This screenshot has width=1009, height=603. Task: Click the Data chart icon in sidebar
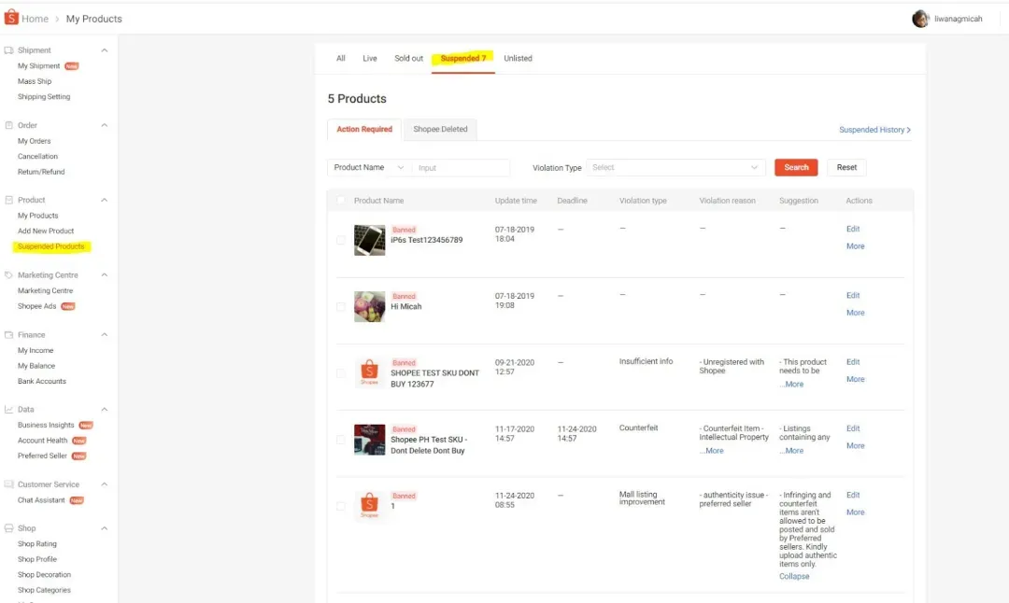point(9,410)
